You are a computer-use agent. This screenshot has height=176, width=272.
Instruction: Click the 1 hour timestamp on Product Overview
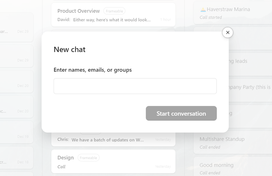[x=166, y=19]
